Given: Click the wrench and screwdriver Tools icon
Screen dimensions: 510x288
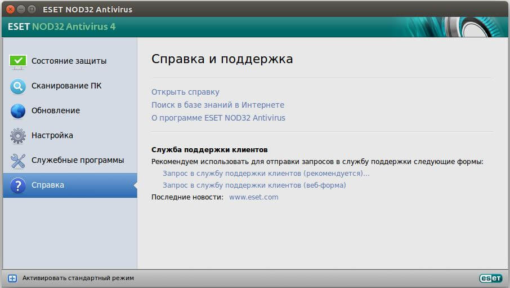Looking at the screenshot, I should point(18,161).
